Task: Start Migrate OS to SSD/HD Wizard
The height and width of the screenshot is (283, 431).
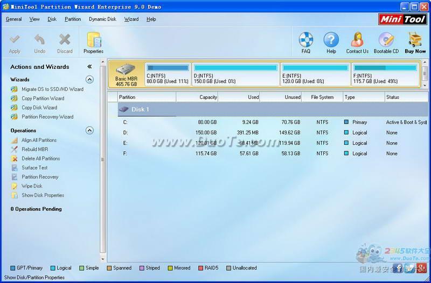Action: coord(52,89)
